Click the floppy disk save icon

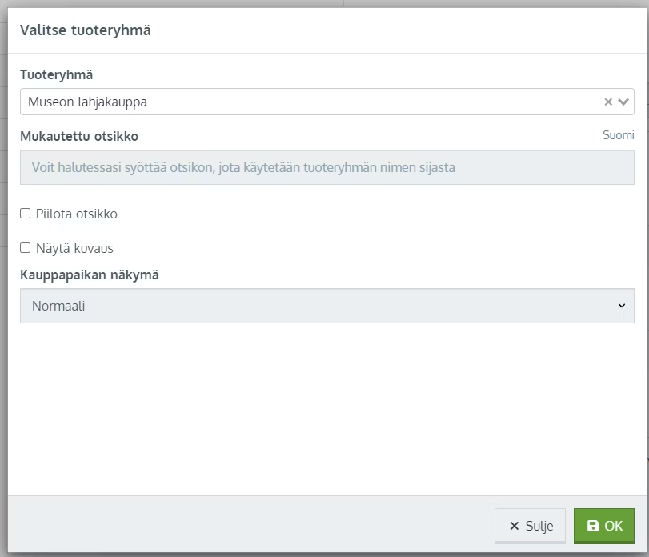point(593,526)
